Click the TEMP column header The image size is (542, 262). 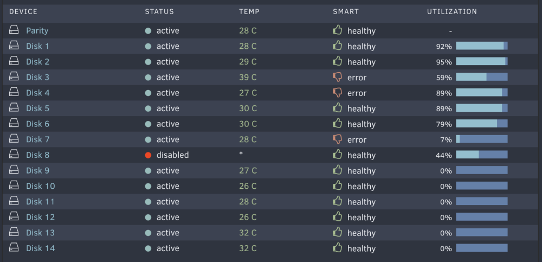pyautogui.click(x=249, y=11)
